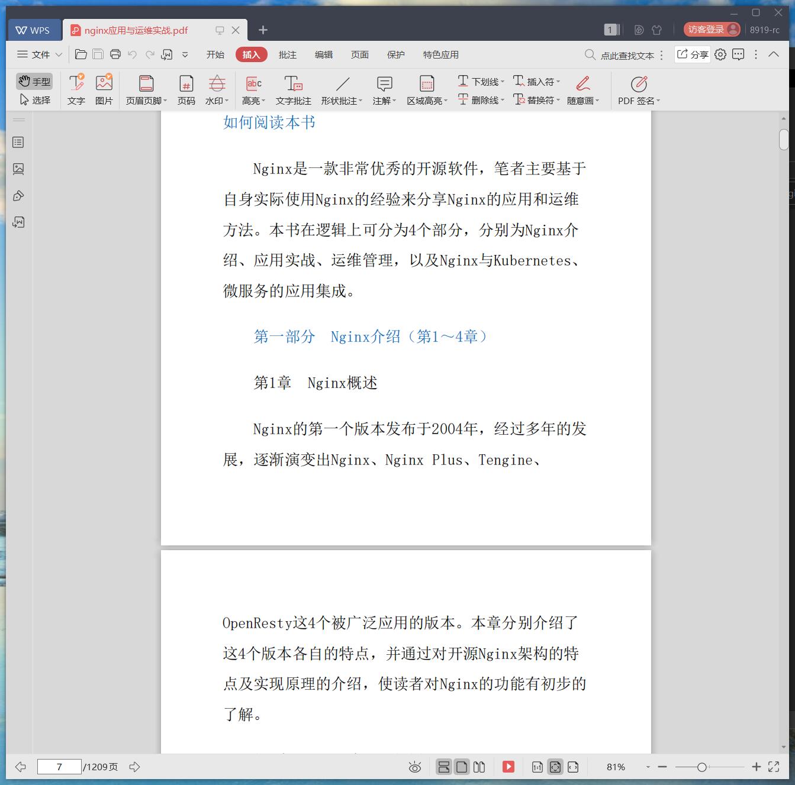The image size is (795, 785).
Task: Open settings gear icon at top right
Action: coord(720,54)
